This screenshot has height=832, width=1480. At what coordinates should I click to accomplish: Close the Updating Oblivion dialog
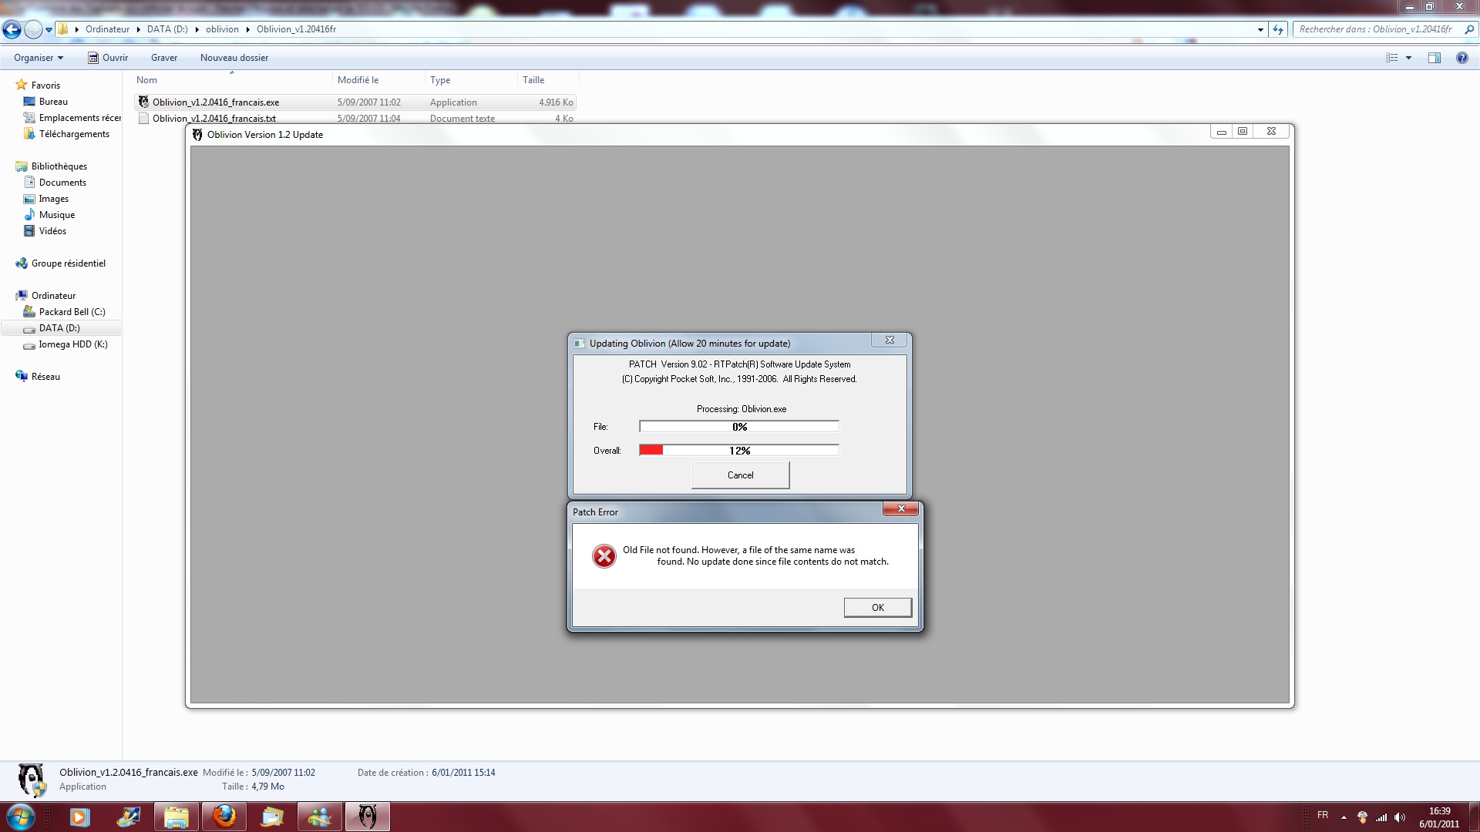click(x=890, y=340)
